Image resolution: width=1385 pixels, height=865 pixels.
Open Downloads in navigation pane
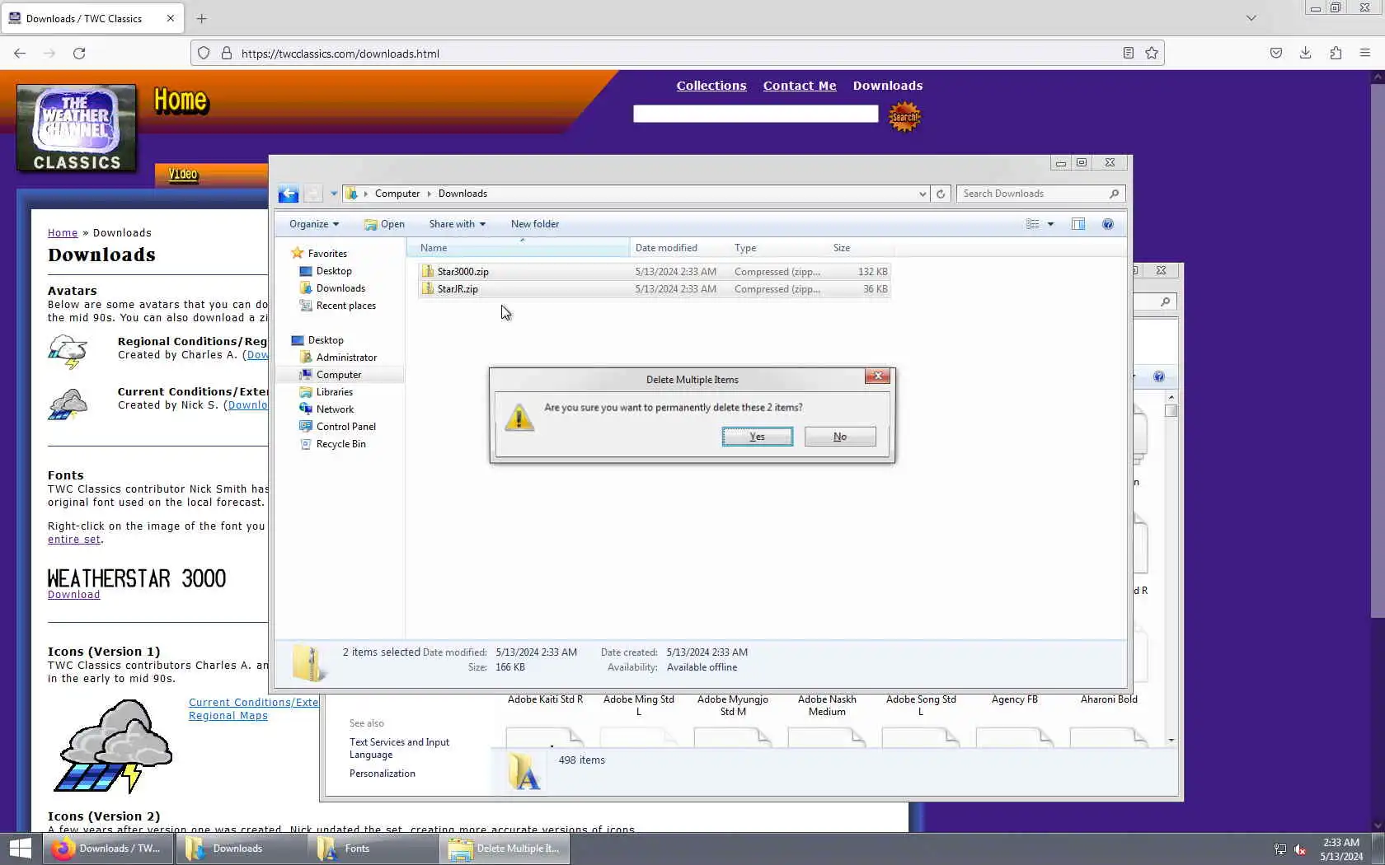[x=340, y=288]
